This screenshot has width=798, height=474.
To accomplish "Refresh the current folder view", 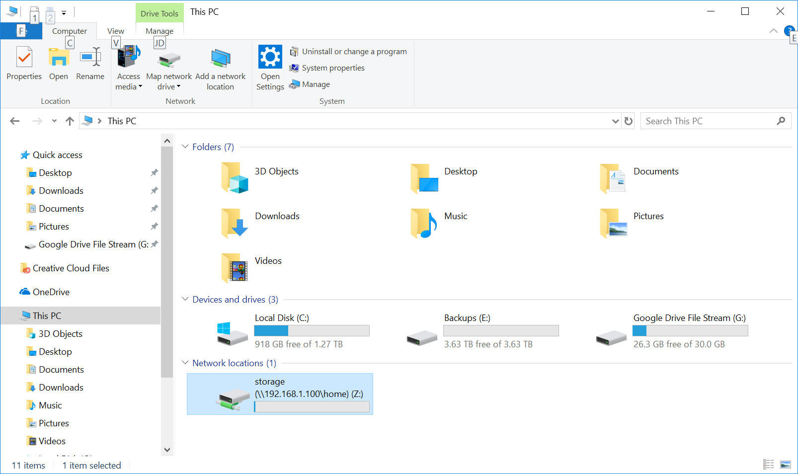I will coord(628,121).
